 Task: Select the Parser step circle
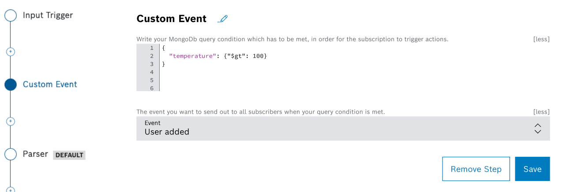(11, 154)
